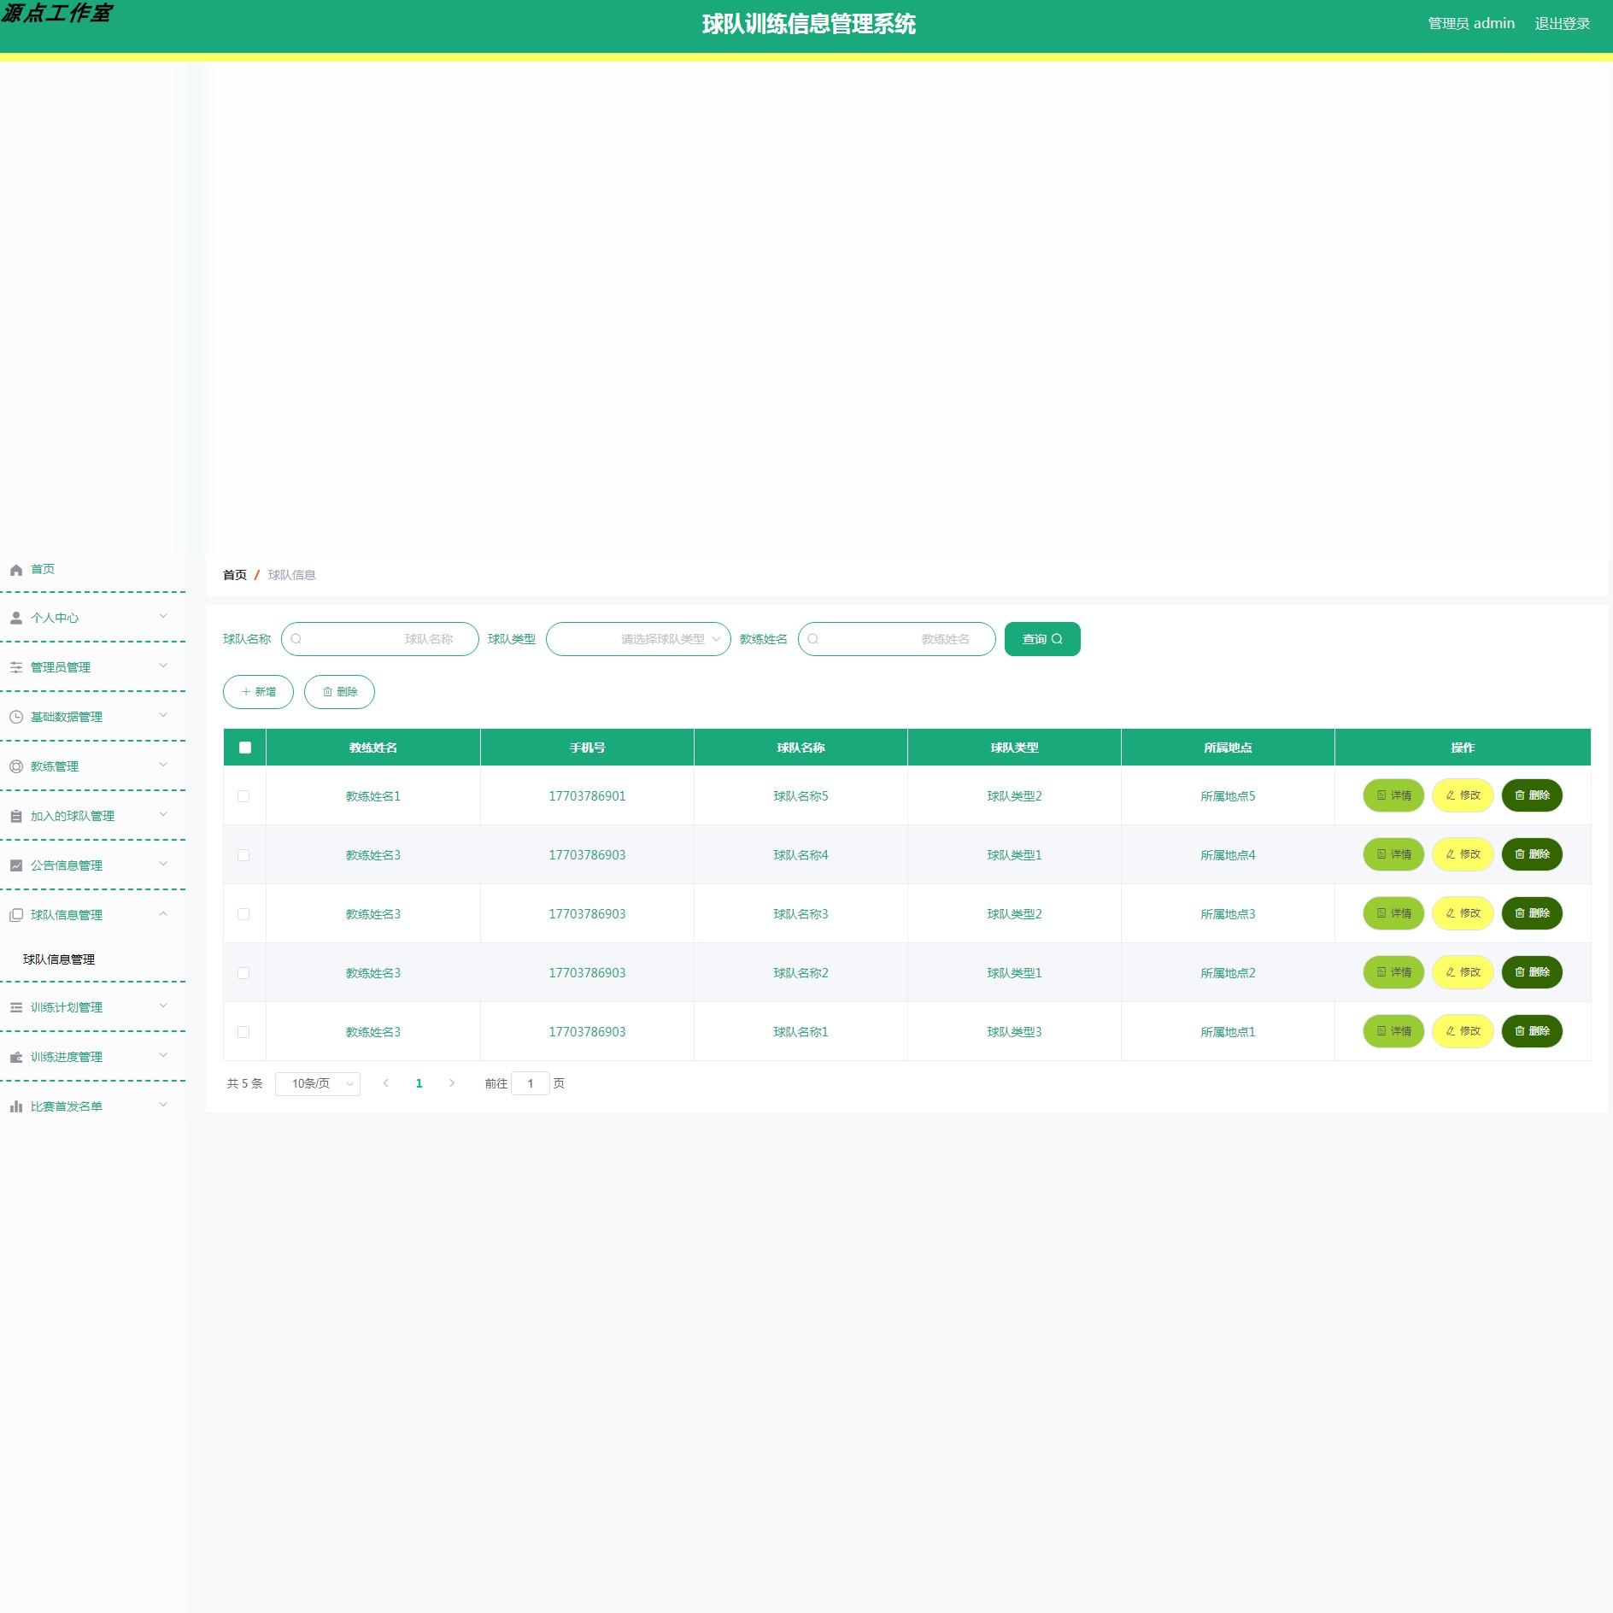Toggle the select-all checkbox in table header
The width and height of the screenshot is (1613, 1613).
244,747
